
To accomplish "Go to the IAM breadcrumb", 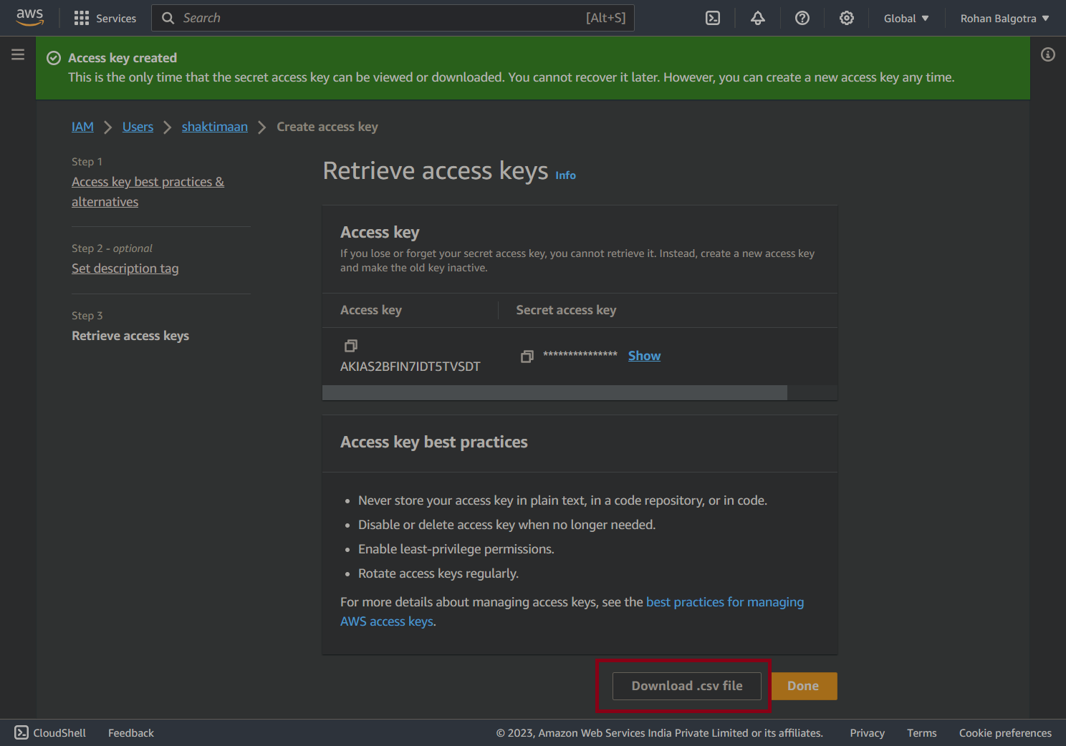I will click(x=82, y=127).
